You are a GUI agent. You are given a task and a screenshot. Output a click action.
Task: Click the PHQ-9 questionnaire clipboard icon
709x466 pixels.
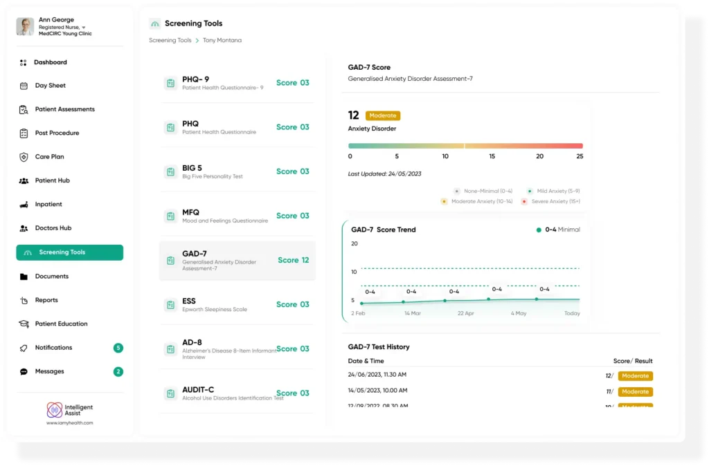pyautogui.click(x=170, y=83)
